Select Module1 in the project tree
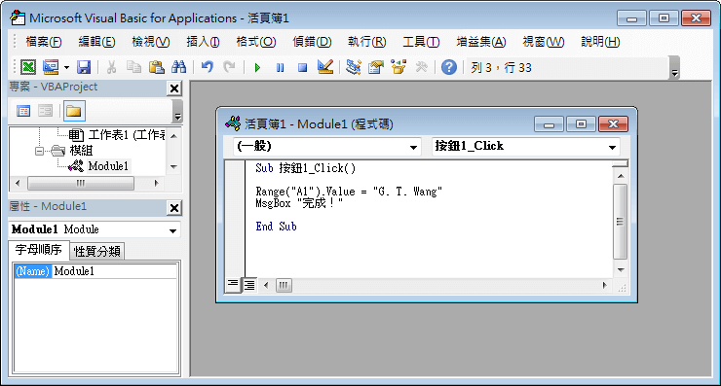This screenshot has width=721, height=386. tap(108, 166)
